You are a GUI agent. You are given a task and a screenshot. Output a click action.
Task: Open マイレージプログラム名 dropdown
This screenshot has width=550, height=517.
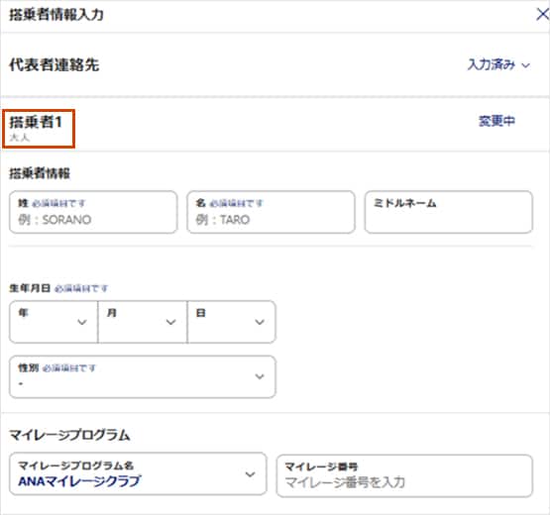138,473
